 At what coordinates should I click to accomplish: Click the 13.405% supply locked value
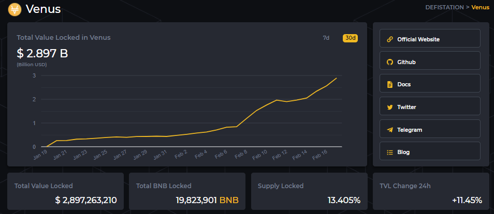point(344,200)
